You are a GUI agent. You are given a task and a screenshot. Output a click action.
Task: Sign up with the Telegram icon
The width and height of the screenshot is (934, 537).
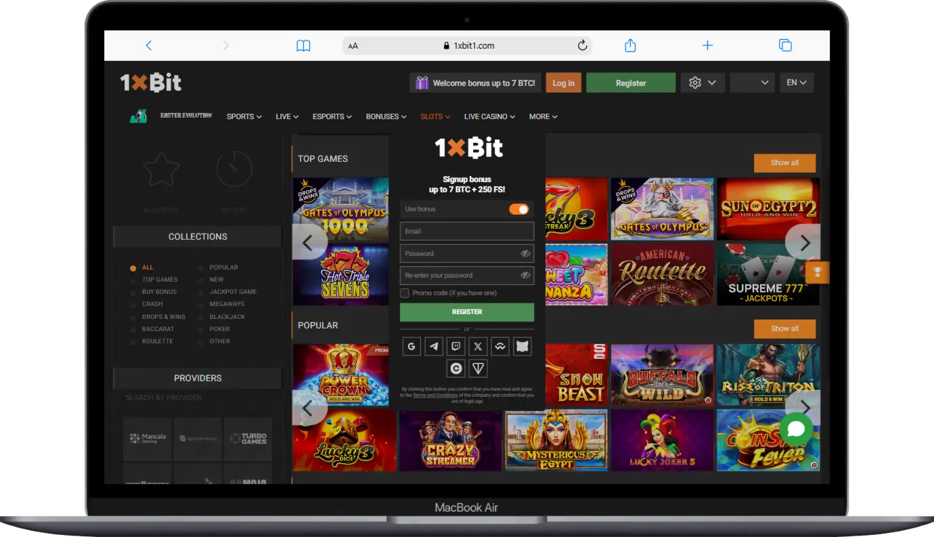(434, 347)
